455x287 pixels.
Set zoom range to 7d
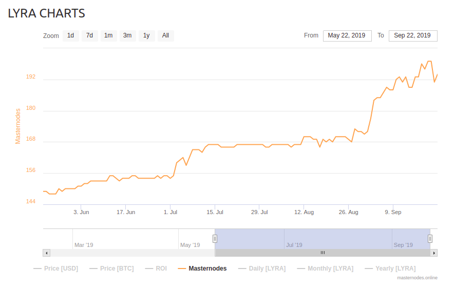[90, 36]
